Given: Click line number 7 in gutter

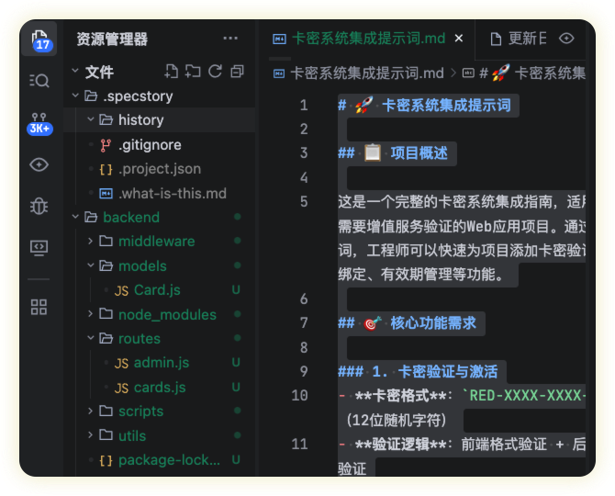Looking at the screenshot, I should [x=304, y=323].
